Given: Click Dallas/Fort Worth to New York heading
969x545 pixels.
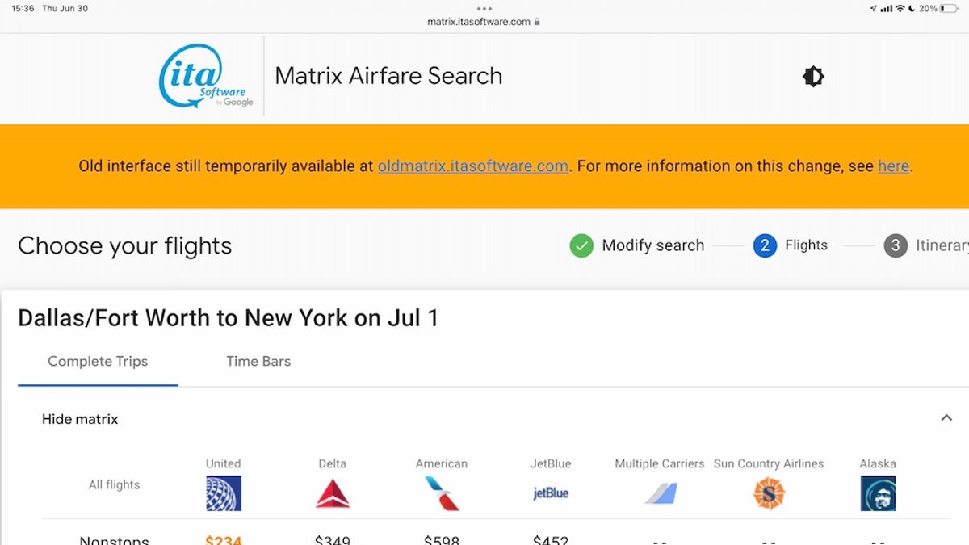Looking at the screenshot, I should click(x=229, y=317).
